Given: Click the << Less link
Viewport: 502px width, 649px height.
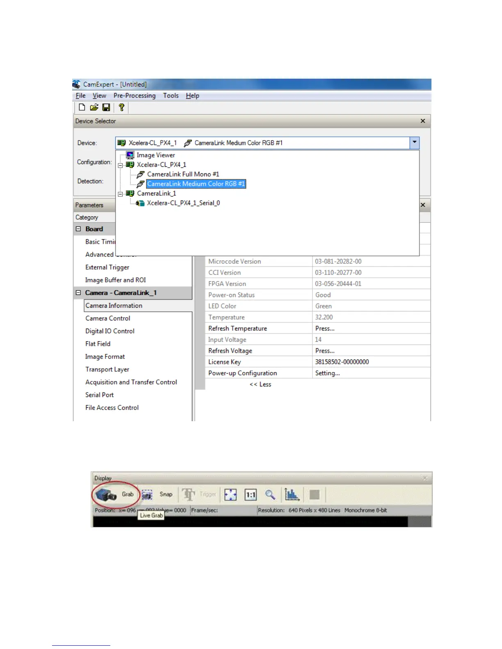Looking at the screenshot, I should pos(260,384).
